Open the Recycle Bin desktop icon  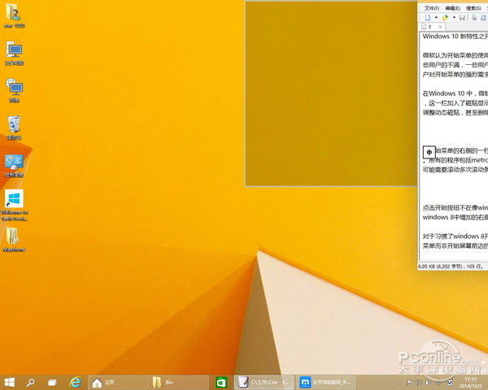click(x=14, y=124)
